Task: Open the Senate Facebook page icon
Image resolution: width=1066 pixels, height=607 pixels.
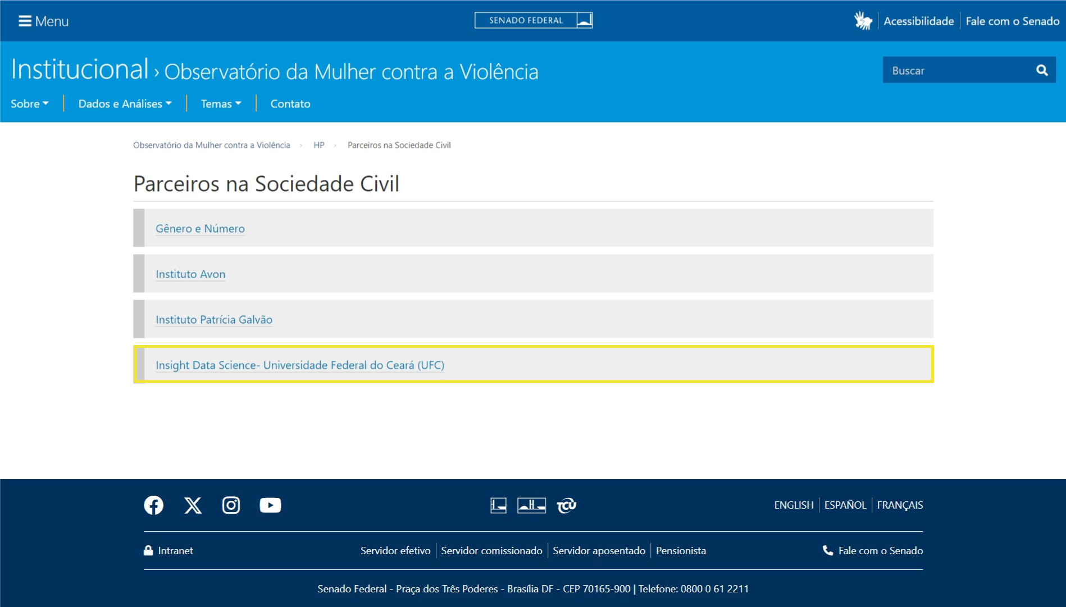Action: [x=153, y=505]
